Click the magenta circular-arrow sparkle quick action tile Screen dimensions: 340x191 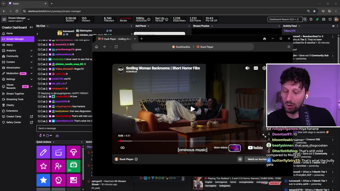click(x=58, y=180)
